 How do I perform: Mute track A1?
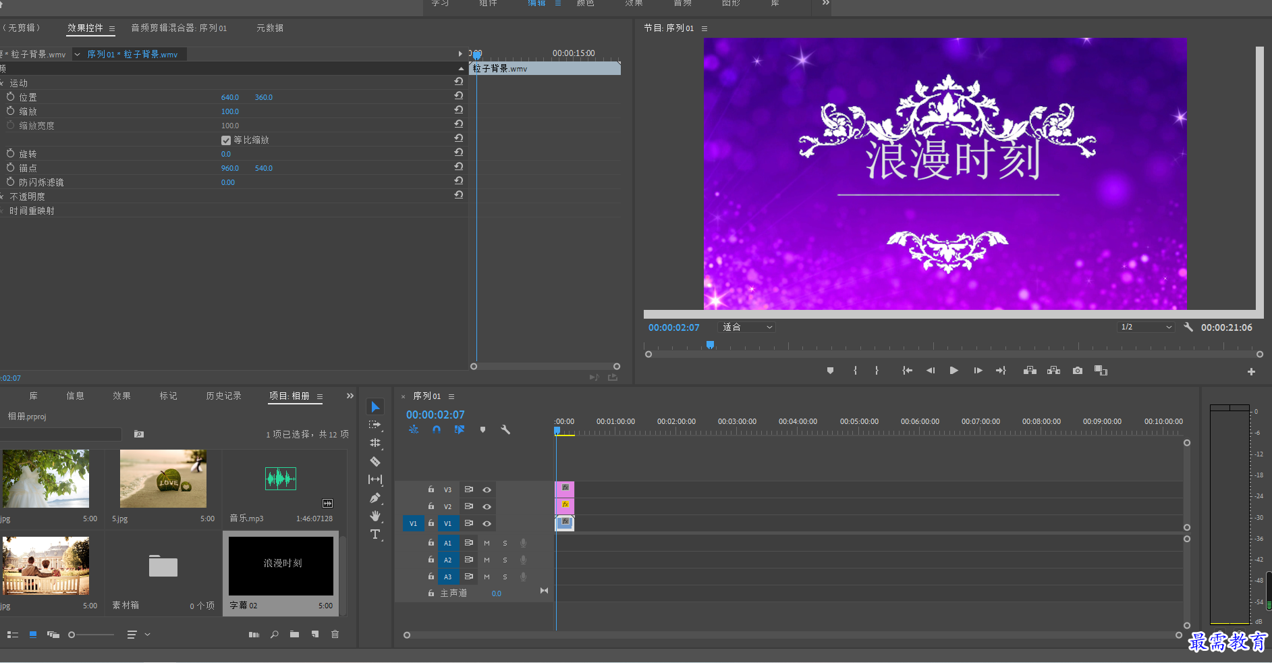coord(487,543)
